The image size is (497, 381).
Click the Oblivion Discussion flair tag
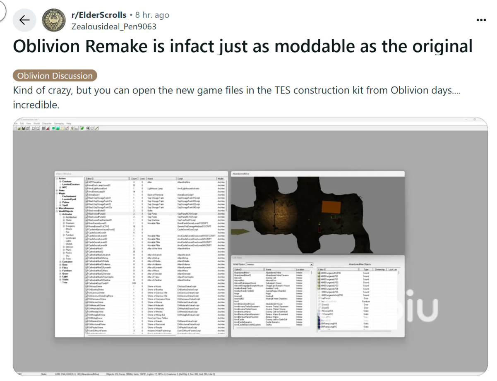pos(55,76)
